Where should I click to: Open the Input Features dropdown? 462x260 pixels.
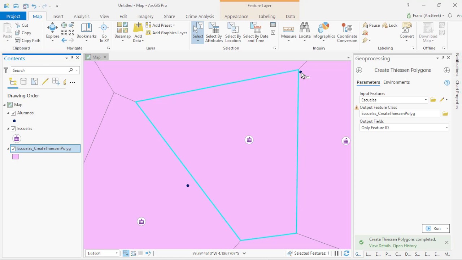tap(426, 100)
